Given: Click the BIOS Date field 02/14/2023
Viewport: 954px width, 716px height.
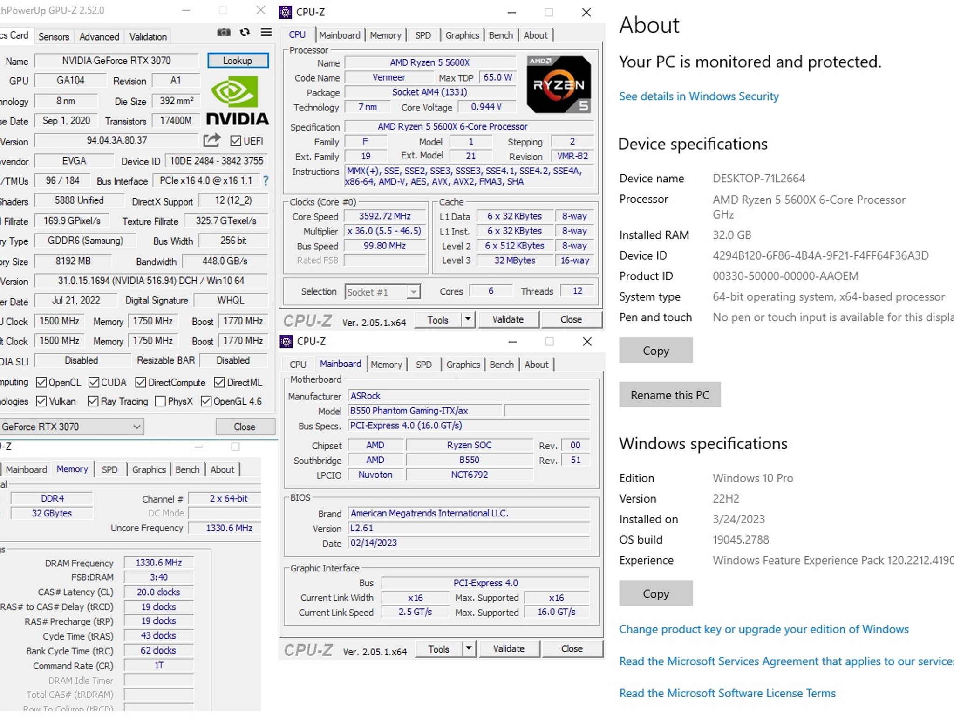Looking at the screenshot, I should [469, 543].
